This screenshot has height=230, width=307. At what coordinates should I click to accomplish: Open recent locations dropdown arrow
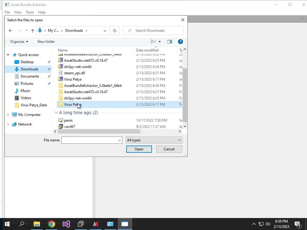pos(26,31)
